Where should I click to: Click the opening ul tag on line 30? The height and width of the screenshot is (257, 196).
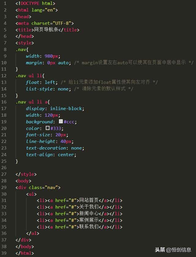click(31, 194)
